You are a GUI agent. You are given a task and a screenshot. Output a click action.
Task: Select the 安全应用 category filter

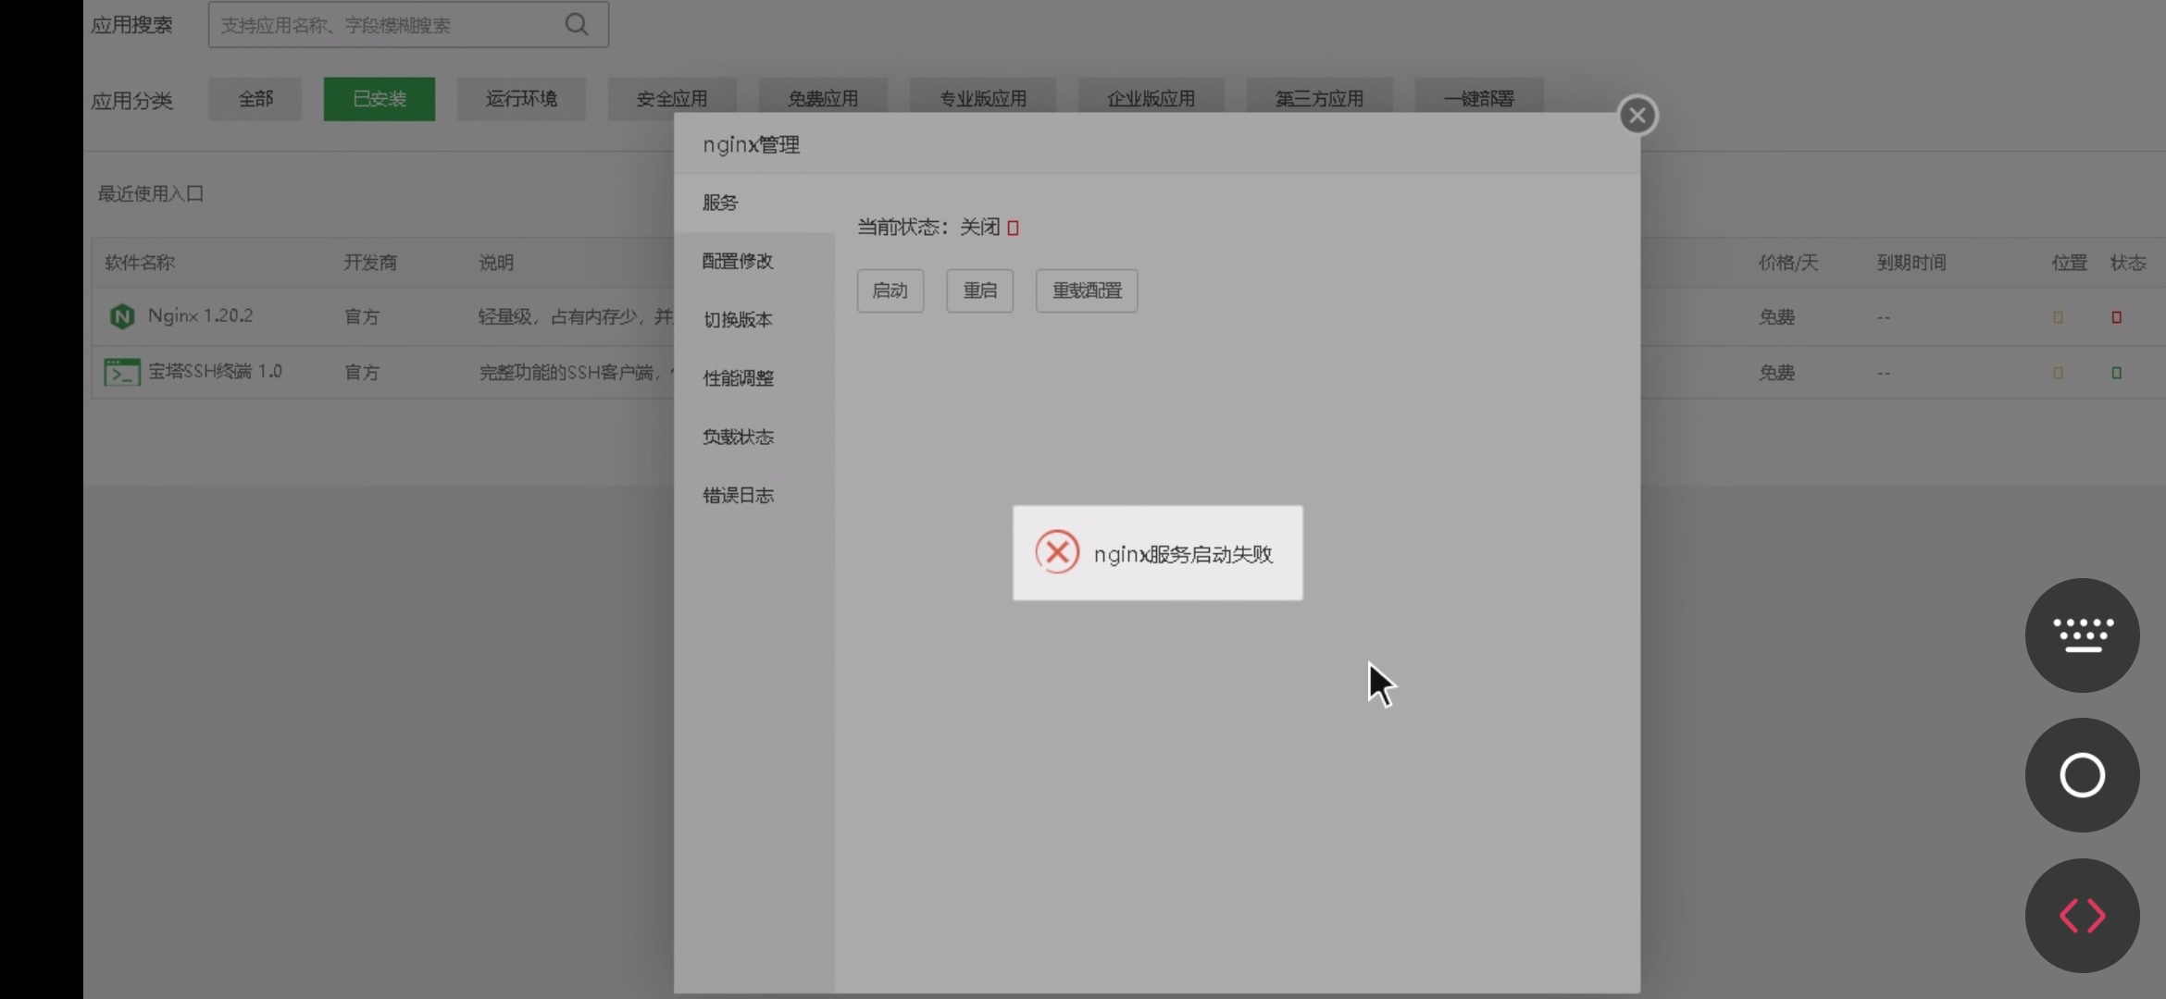(672, 98)
